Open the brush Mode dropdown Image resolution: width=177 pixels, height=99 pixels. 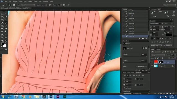tap(28, 5)
